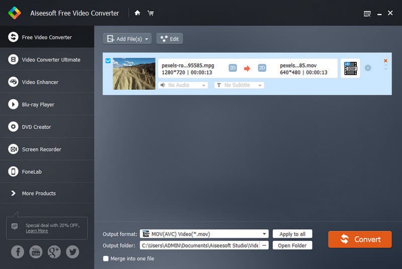The width and height of the screenshot is (402, 269).
Task: Toggle the source 2D mode badge
Action: [x=233, y=68]
